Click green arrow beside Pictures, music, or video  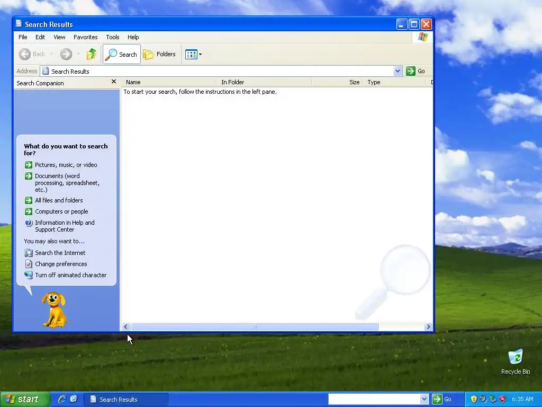click(29, 165)
